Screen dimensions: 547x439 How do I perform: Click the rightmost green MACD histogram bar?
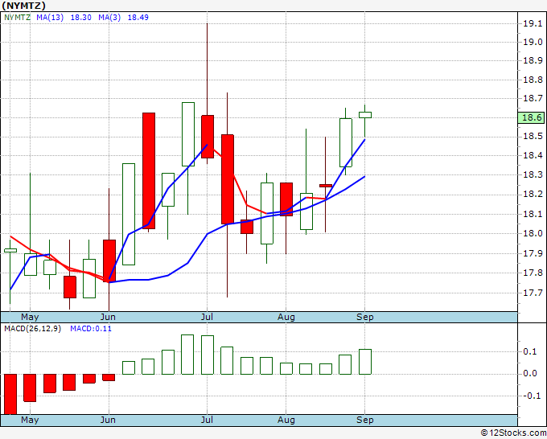pos(365,362)
